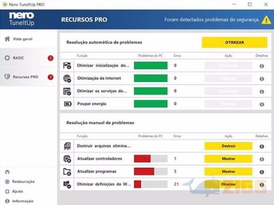The width and height of the screenshot is (274, 205).
Task: Click the Otimização da Internet globe icon
Action: coord(67,78)
